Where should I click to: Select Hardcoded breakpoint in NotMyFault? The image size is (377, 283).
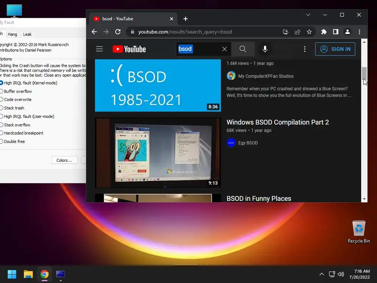pyautogui.click(x=22, y=133)
